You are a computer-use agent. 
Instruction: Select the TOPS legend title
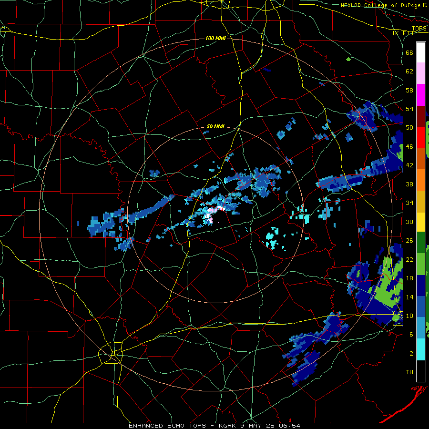[x=419, y=29]
